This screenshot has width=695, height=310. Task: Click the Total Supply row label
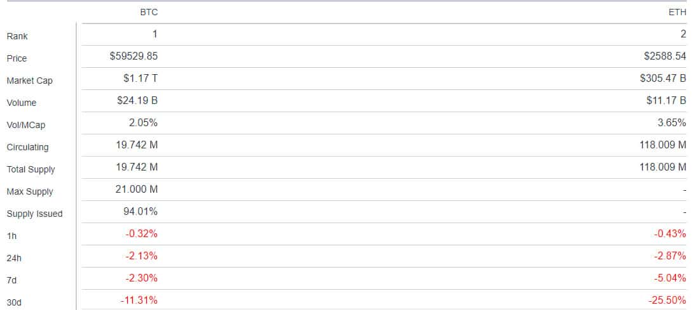31,169
